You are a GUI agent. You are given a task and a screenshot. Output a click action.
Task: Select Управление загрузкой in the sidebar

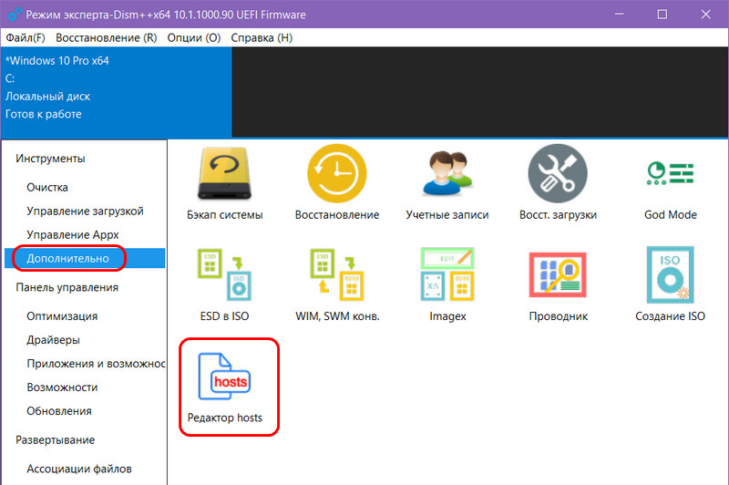point(85,211)
